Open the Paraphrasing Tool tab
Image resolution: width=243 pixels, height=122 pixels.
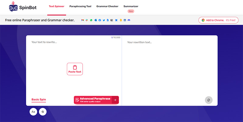80,6
